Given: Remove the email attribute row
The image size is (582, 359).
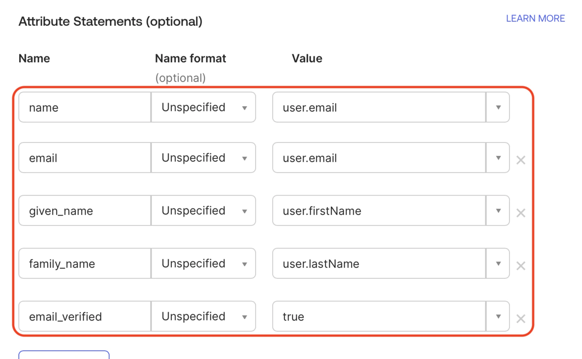Looking at the screenshot, I should pos(521,160).
